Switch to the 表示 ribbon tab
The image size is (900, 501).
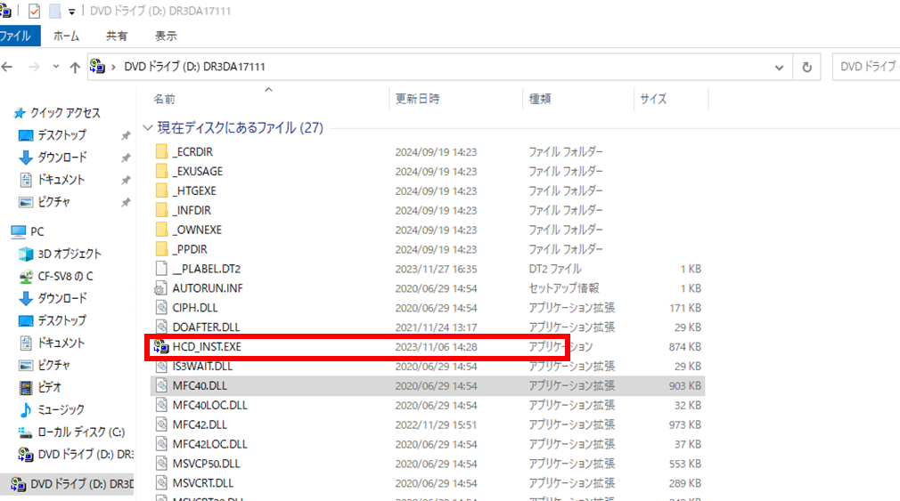point(166,36)
